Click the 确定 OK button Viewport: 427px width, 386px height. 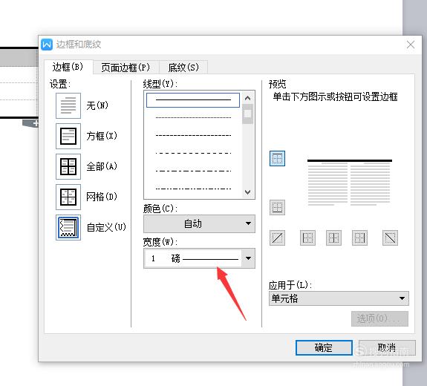(x=324, y=347)
